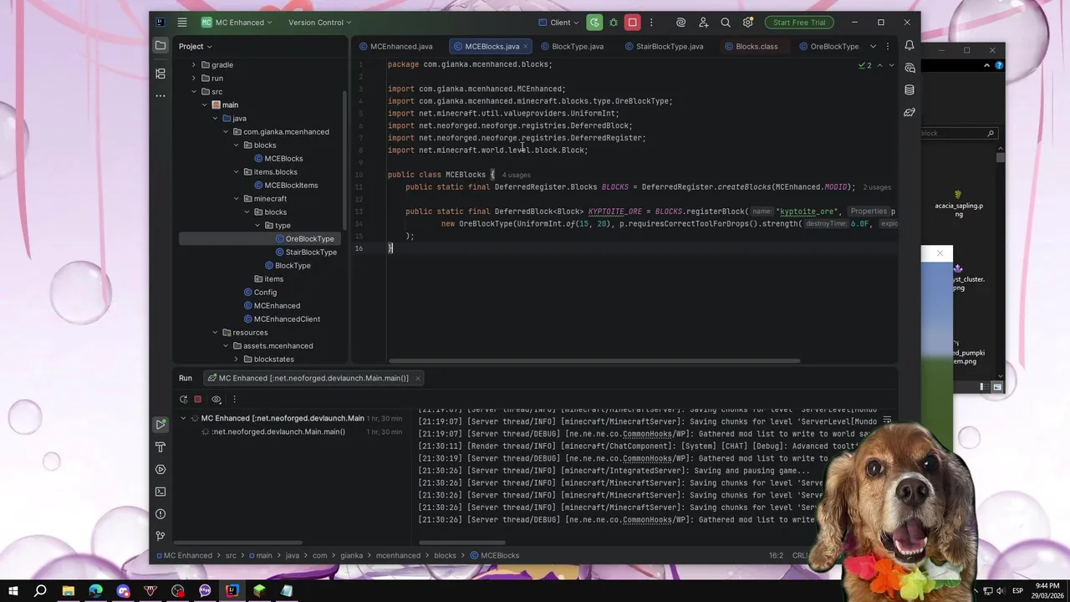The width and height of the screenshot is (1070, 602).
Task: Open the Structure tool window icon in the left stripe
Action: tap(160, 74)
